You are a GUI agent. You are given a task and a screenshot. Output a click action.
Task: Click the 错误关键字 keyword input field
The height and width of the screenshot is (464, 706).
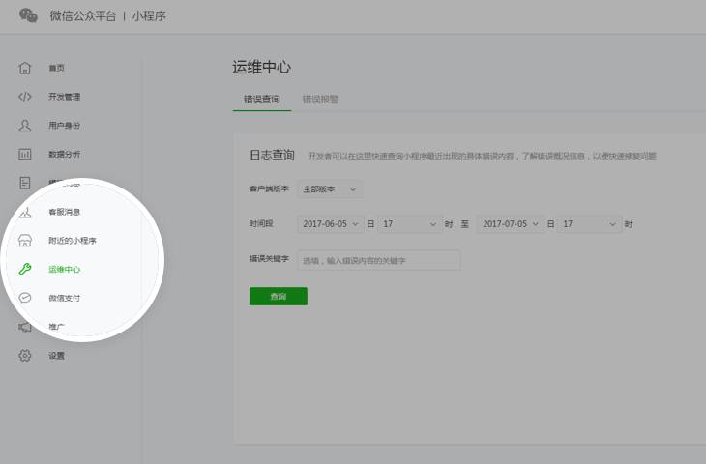(x=379, y=260)
